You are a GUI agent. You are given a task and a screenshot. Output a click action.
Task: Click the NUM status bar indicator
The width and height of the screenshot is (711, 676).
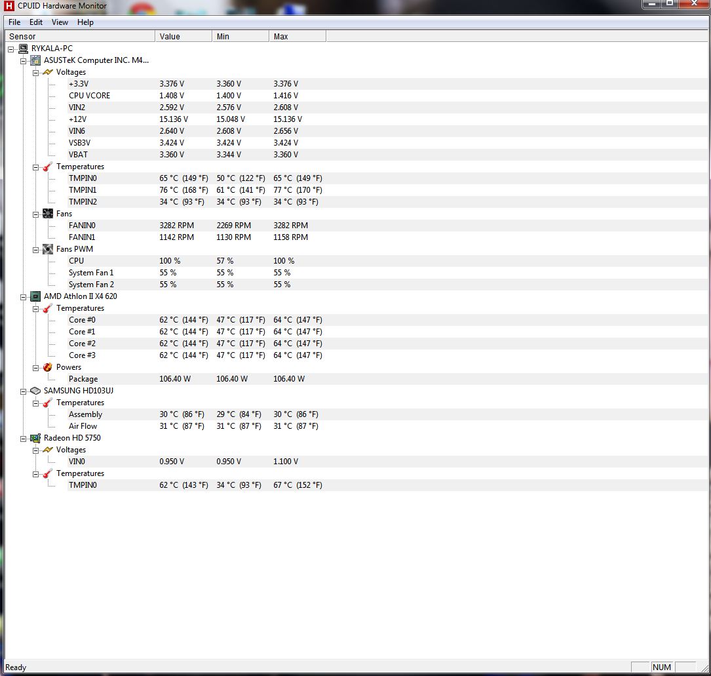(x=662, y=667)
